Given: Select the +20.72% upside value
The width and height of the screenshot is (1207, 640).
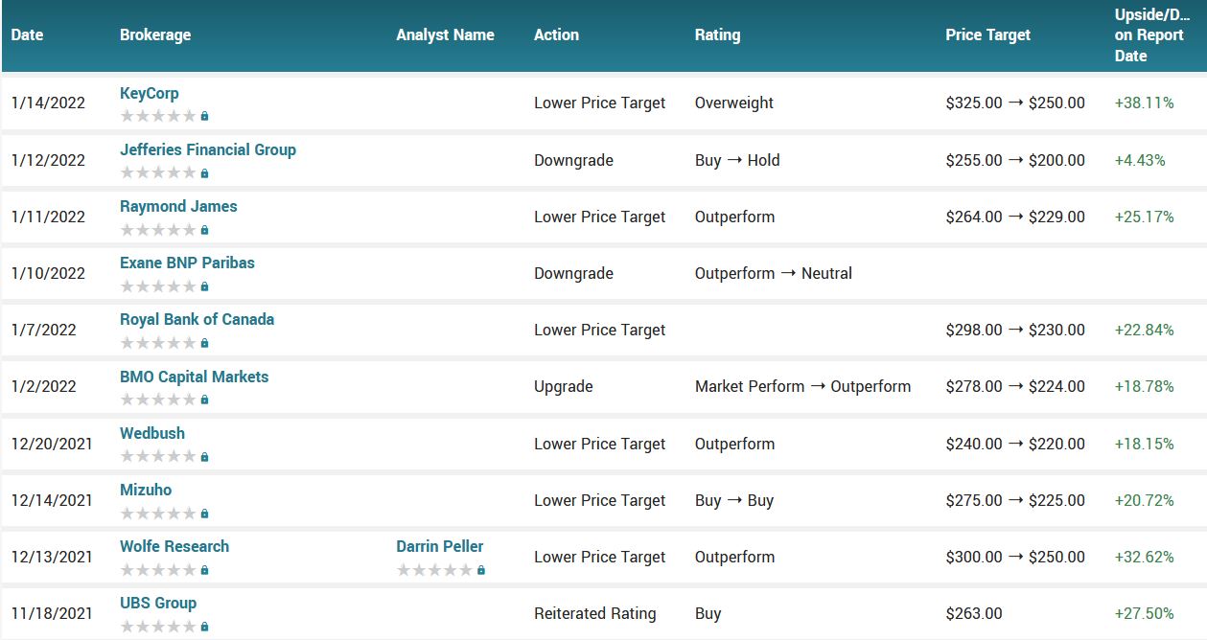Looking at the screenshot, I should point(1145,500).
